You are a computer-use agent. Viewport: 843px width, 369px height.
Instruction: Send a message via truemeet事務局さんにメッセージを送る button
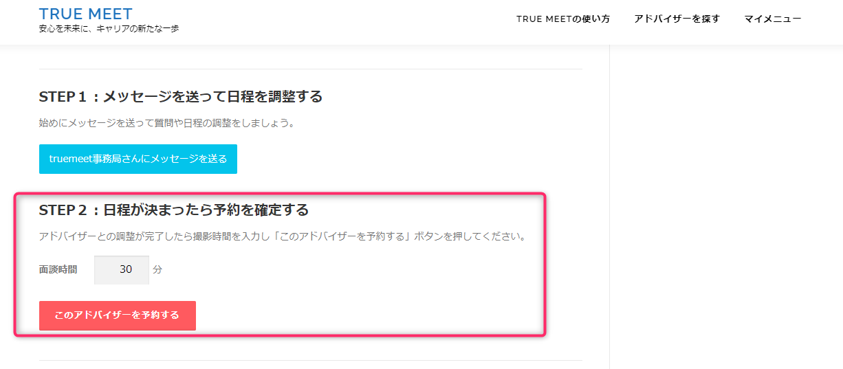click(x=138, y=159)
